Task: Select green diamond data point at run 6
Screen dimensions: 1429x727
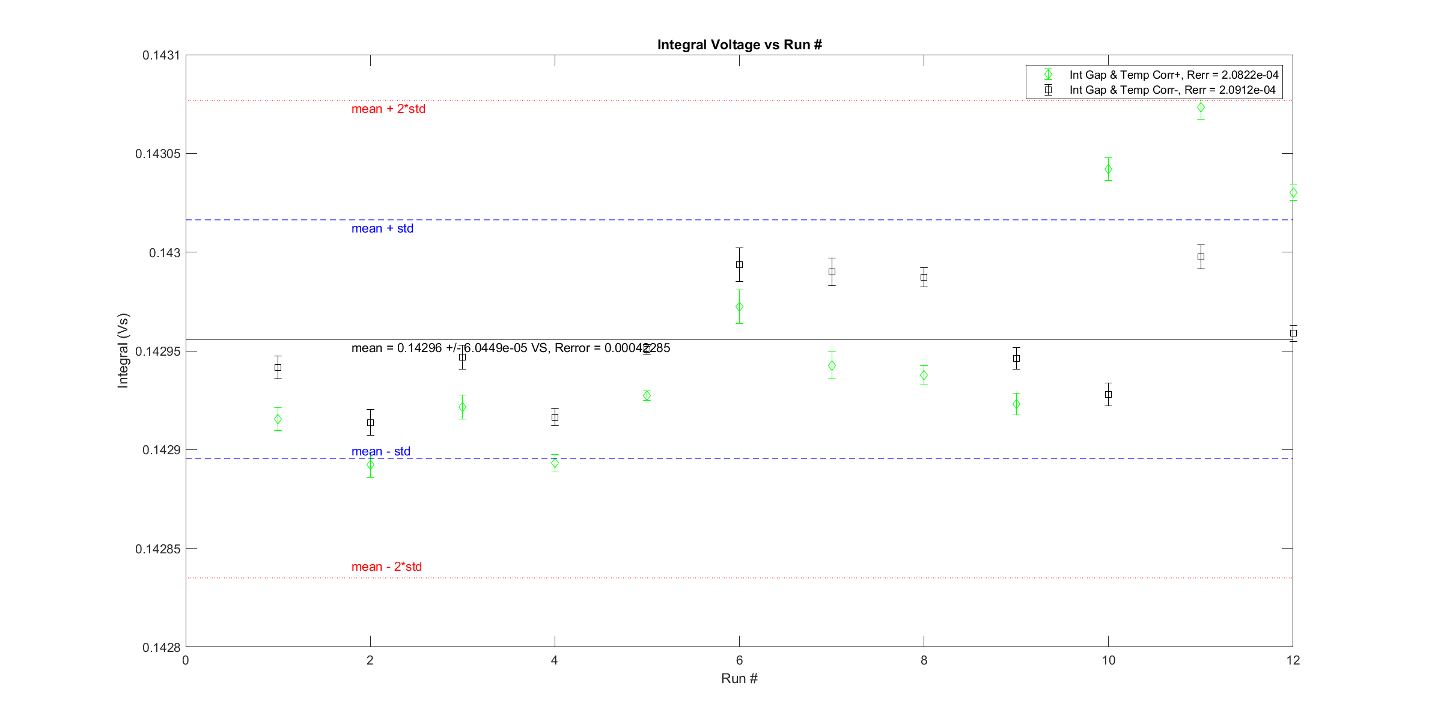Action: point(739,307)
